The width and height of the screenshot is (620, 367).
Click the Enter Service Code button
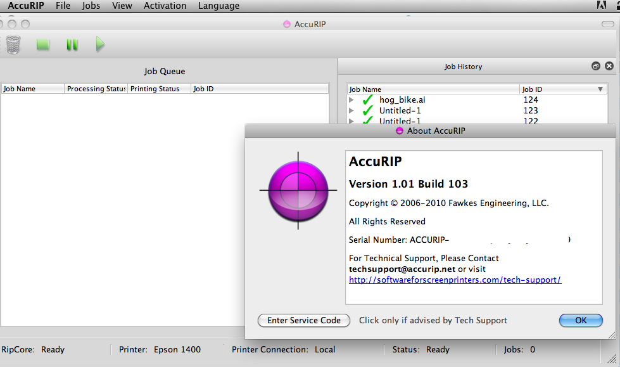point(304,320)
